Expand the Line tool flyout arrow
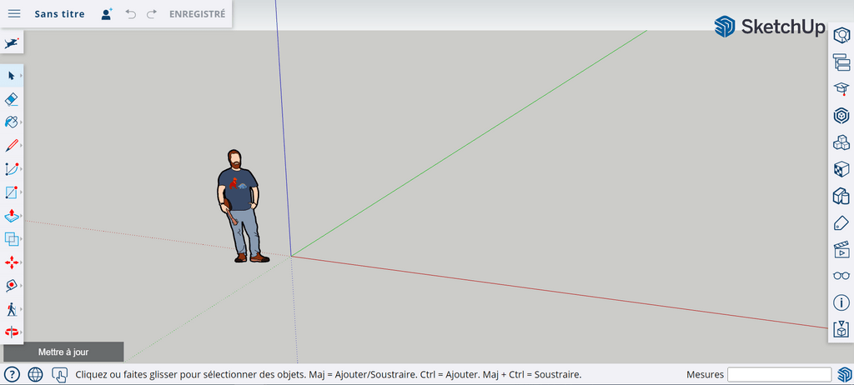This screenshot has width=854, height=385. point(21,145)
